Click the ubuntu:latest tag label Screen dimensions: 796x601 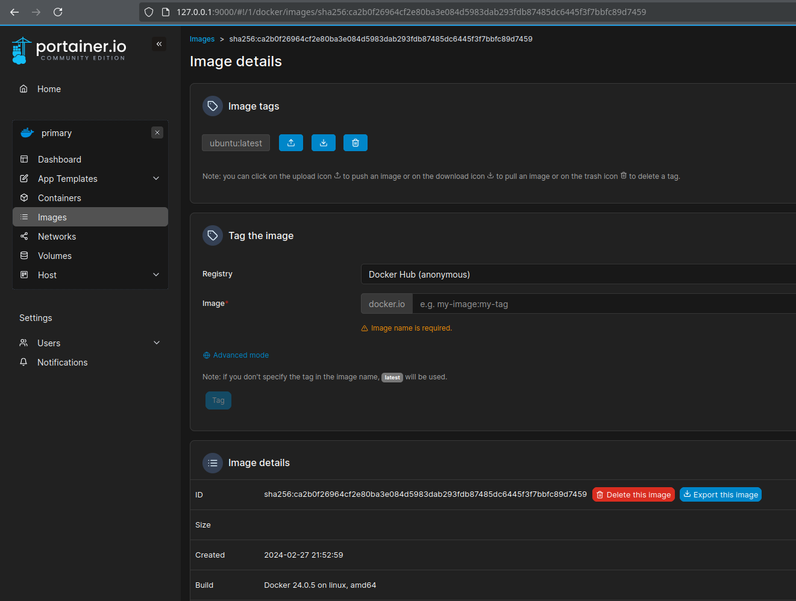236,143
